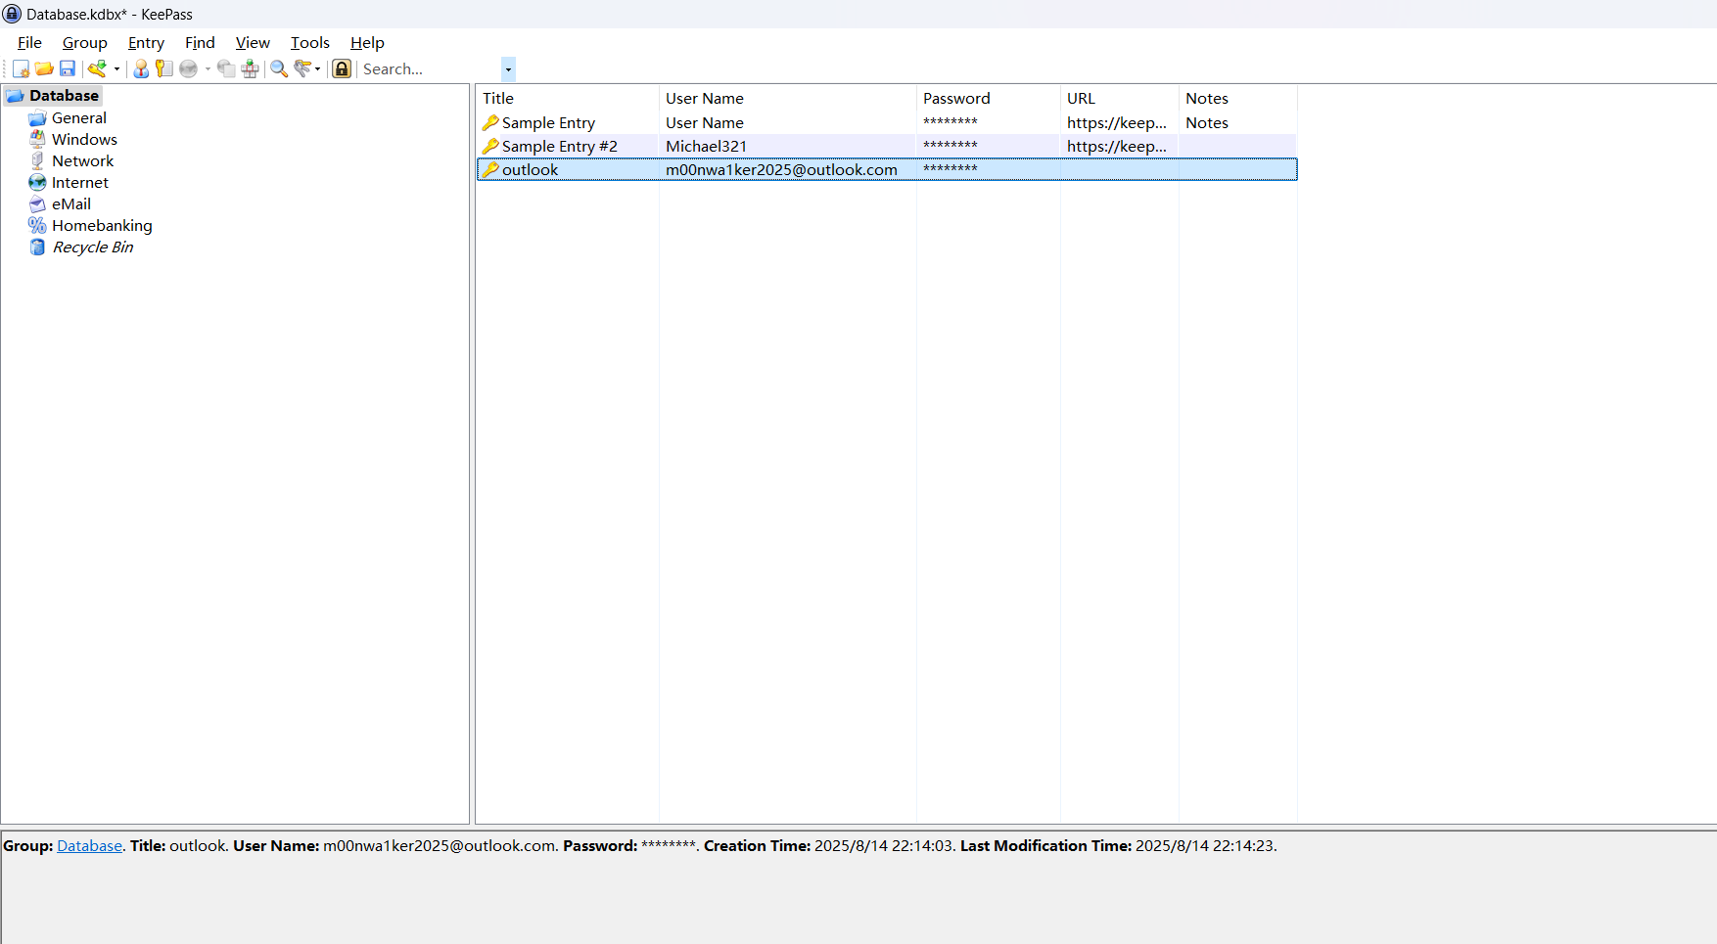
Task: Click the Add Entry key icon
Action: tap(97, 68)
